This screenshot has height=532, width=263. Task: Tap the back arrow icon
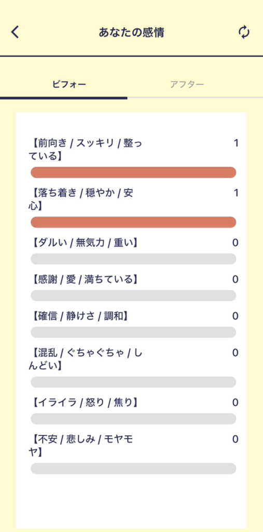pyautogui.click(x=15, y=32)
